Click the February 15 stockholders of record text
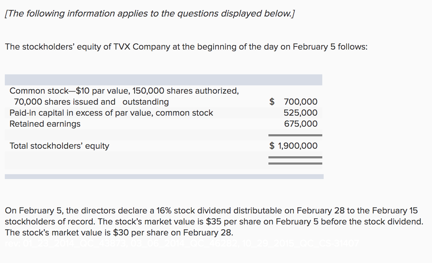The height and width of the screenshot is (263, 432). pyautogui.click(x=211, y=216)
